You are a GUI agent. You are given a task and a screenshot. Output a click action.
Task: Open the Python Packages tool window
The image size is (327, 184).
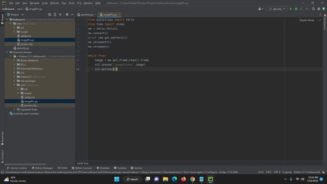coord(42,168)
